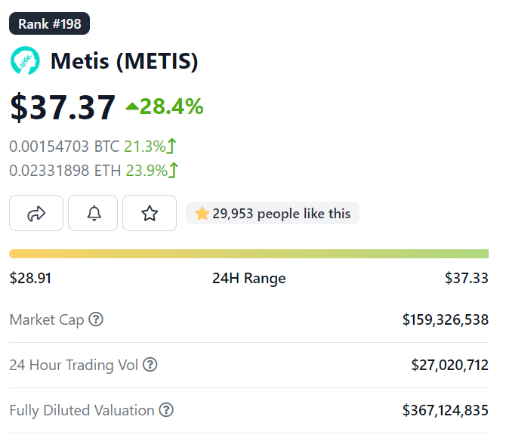Click the 24H range progress bar

(x=248, y=254)
